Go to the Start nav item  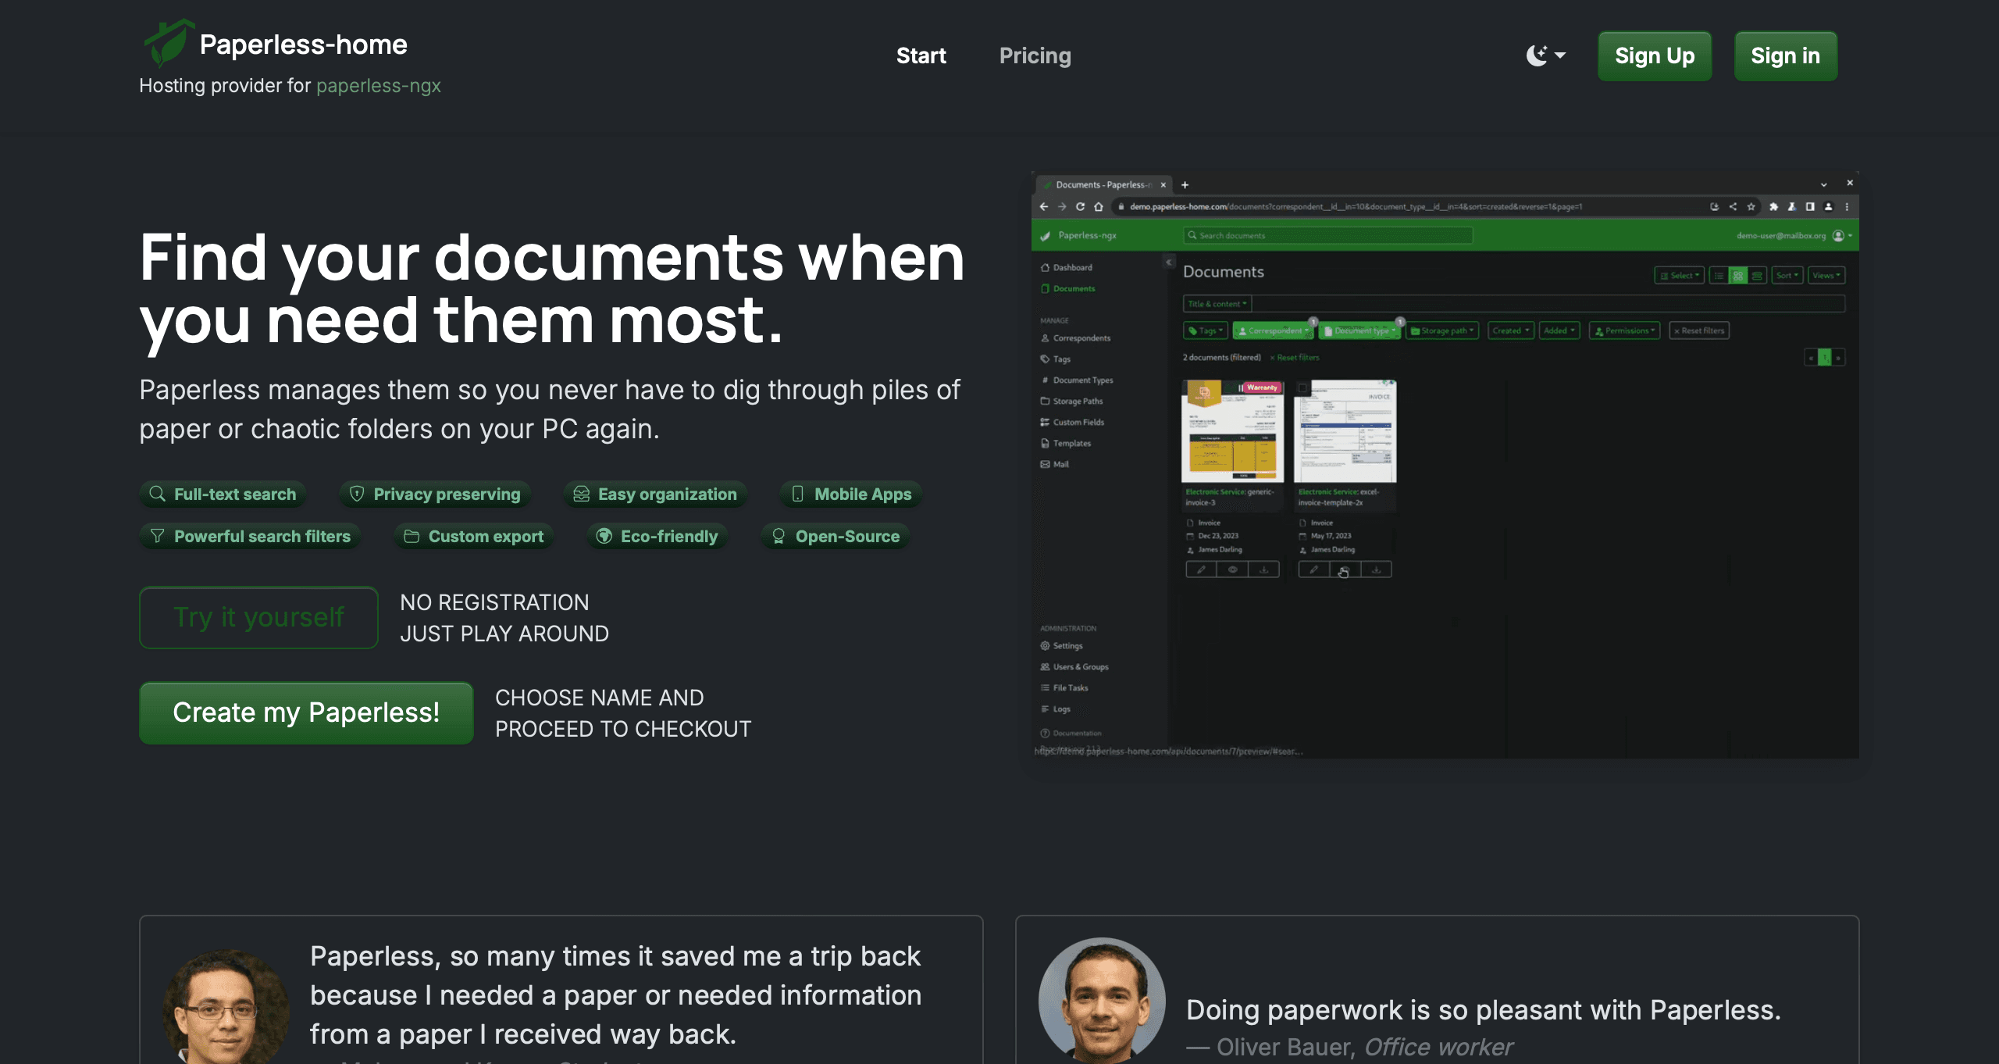(921, 55)
